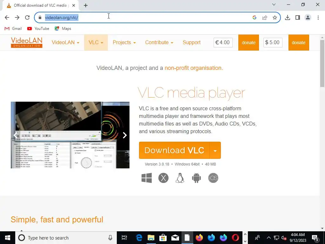Expand the Projects navigation dropdown
The height and width of the screenshot is (244, 325).
[124, 43]
